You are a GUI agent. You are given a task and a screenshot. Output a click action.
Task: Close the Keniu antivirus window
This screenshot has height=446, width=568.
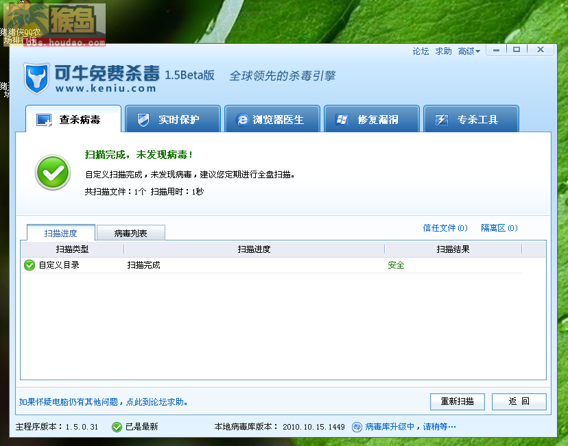pos(541,49)
